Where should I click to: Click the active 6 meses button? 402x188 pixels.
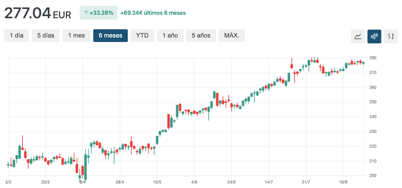click(x=111, y=35)
